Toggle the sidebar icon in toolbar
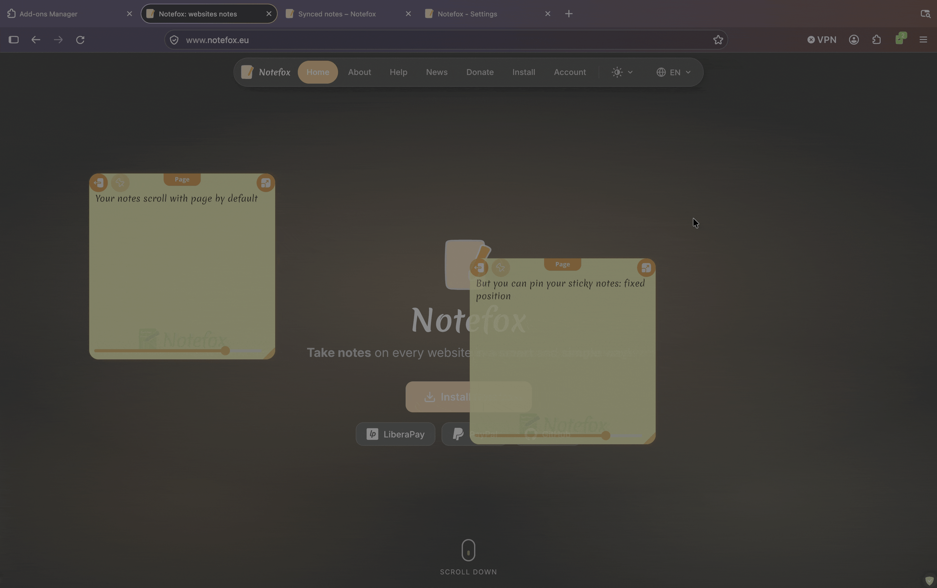 (14, 40)
